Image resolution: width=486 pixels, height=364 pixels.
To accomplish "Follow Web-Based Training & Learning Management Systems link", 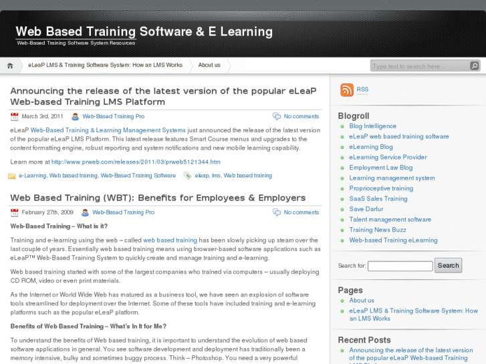I will [x=108, y=130].
